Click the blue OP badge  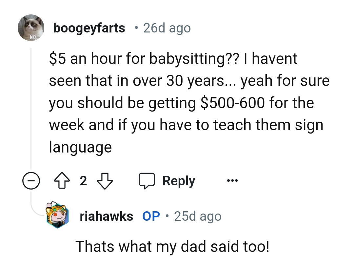coord(151,216)
